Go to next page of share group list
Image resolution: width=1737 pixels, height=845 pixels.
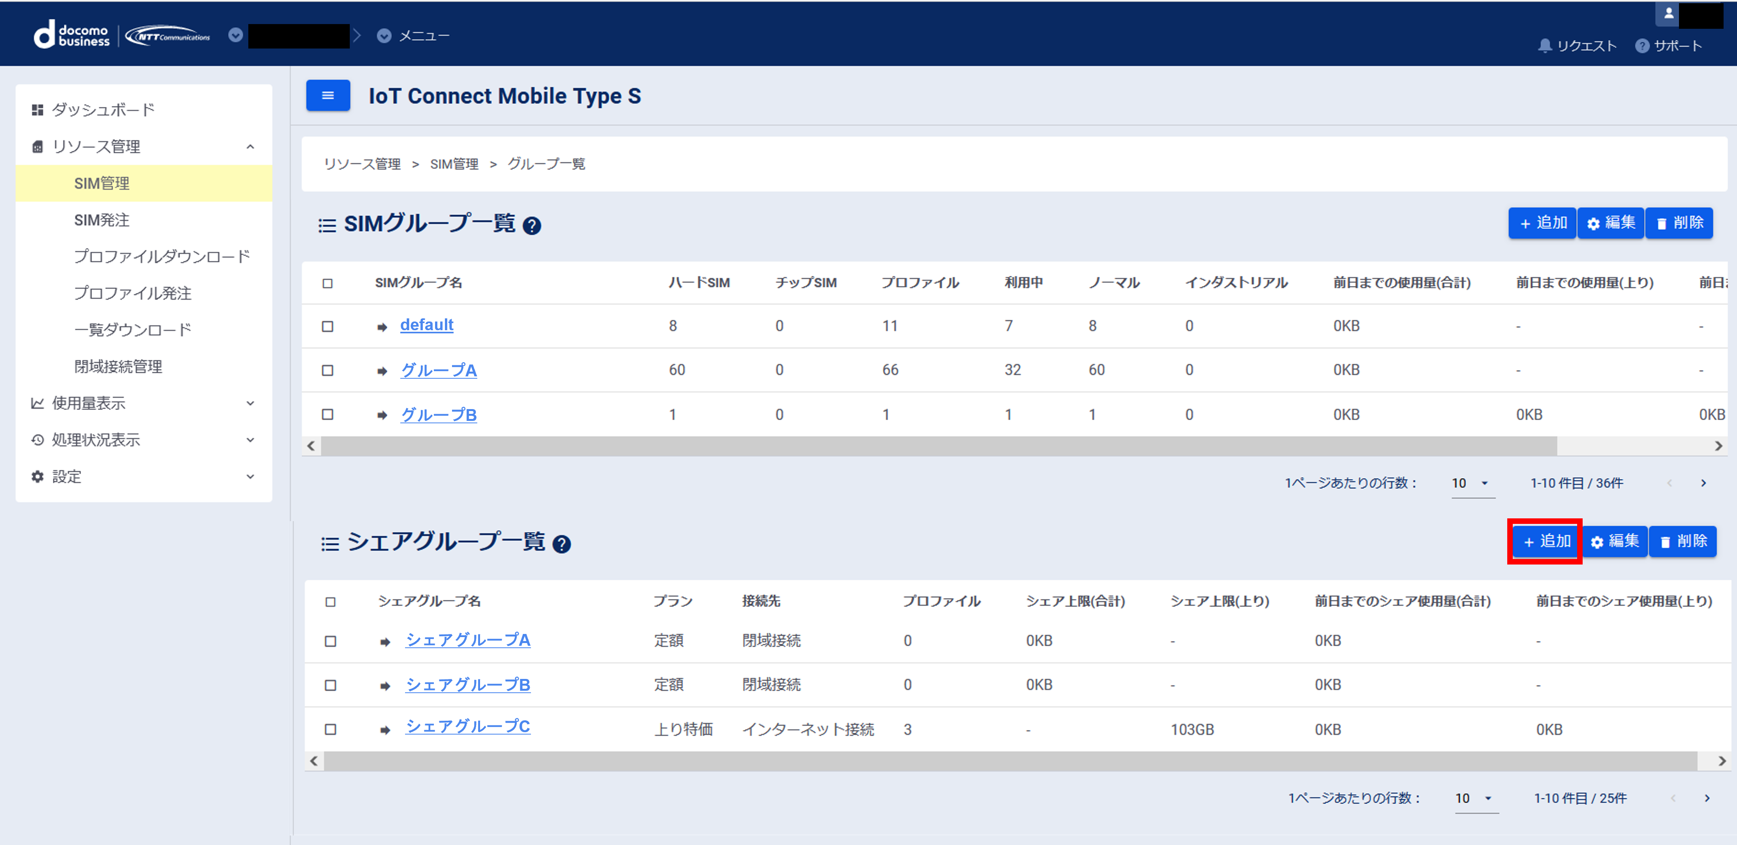click(x=1707, y=798)
